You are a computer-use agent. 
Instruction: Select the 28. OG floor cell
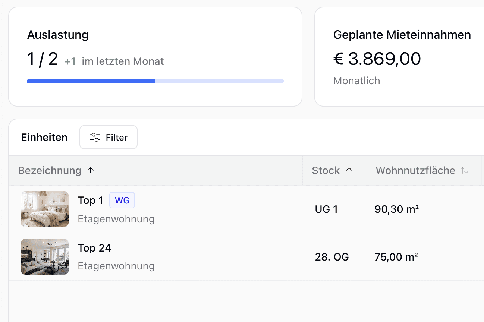click(x=332, y=257)
